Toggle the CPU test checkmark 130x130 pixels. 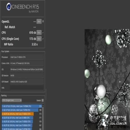(43, 32)
